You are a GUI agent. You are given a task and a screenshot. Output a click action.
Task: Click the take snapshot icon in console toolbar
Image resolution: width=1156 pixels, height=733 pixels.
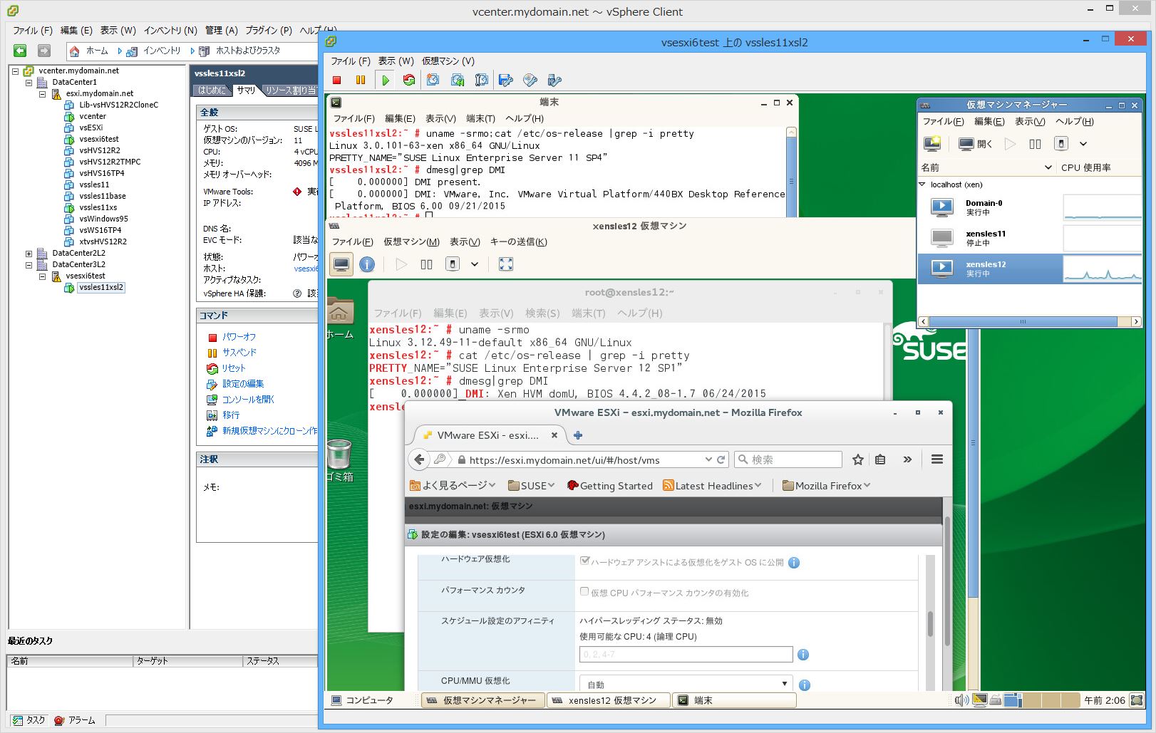pos(433,80)
